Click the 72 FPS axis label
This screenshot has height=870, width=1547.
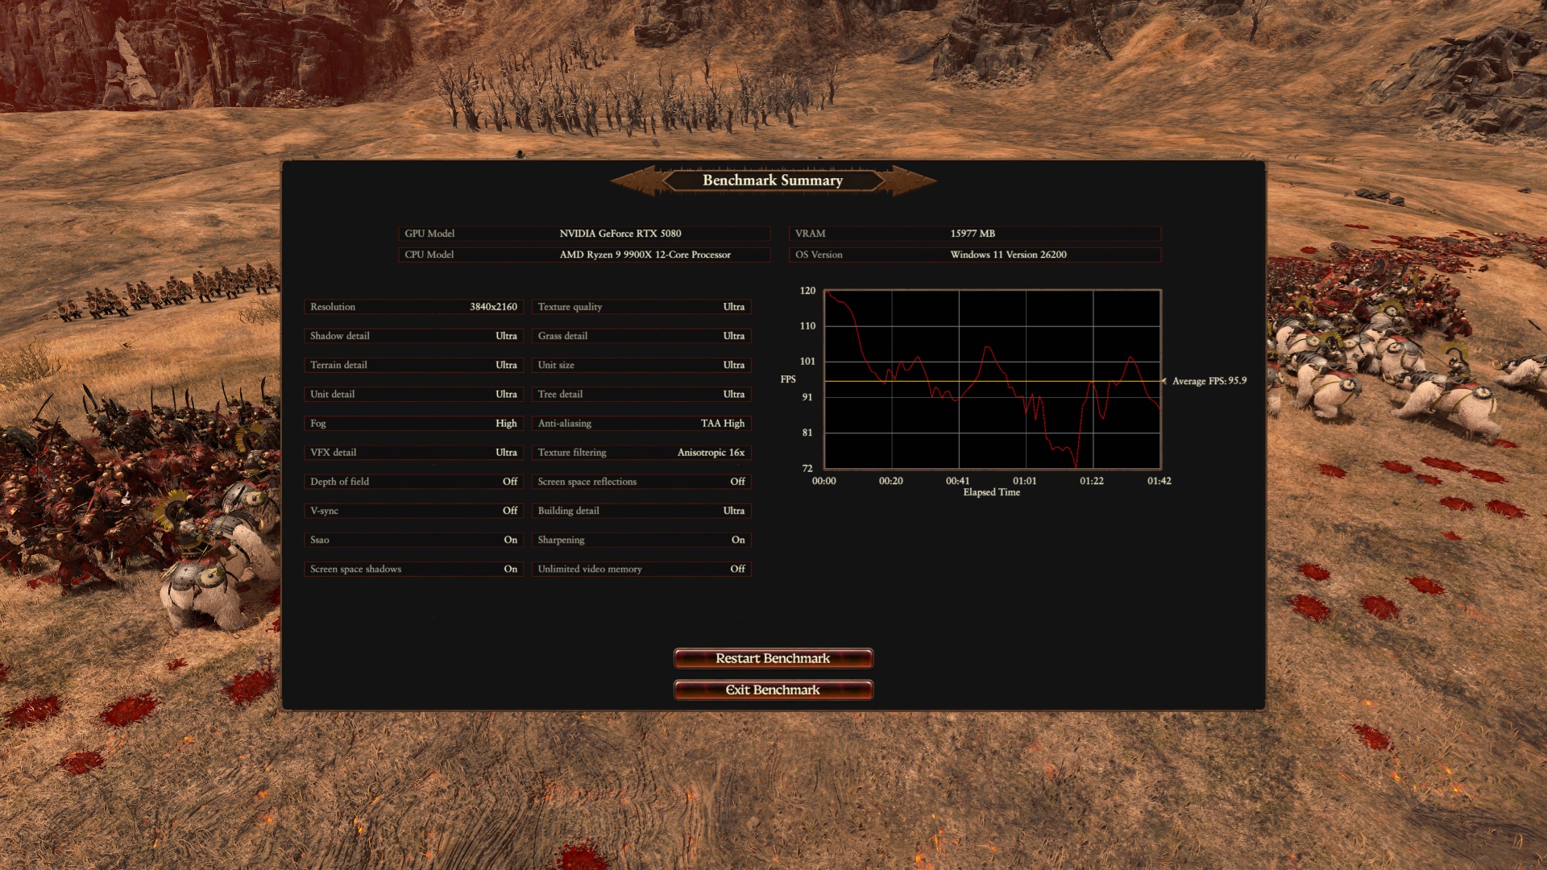807,468
